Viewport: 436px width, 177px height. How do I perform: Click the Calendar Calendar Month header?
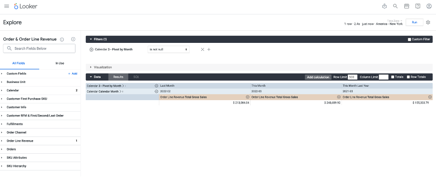(x=103, y=91)
